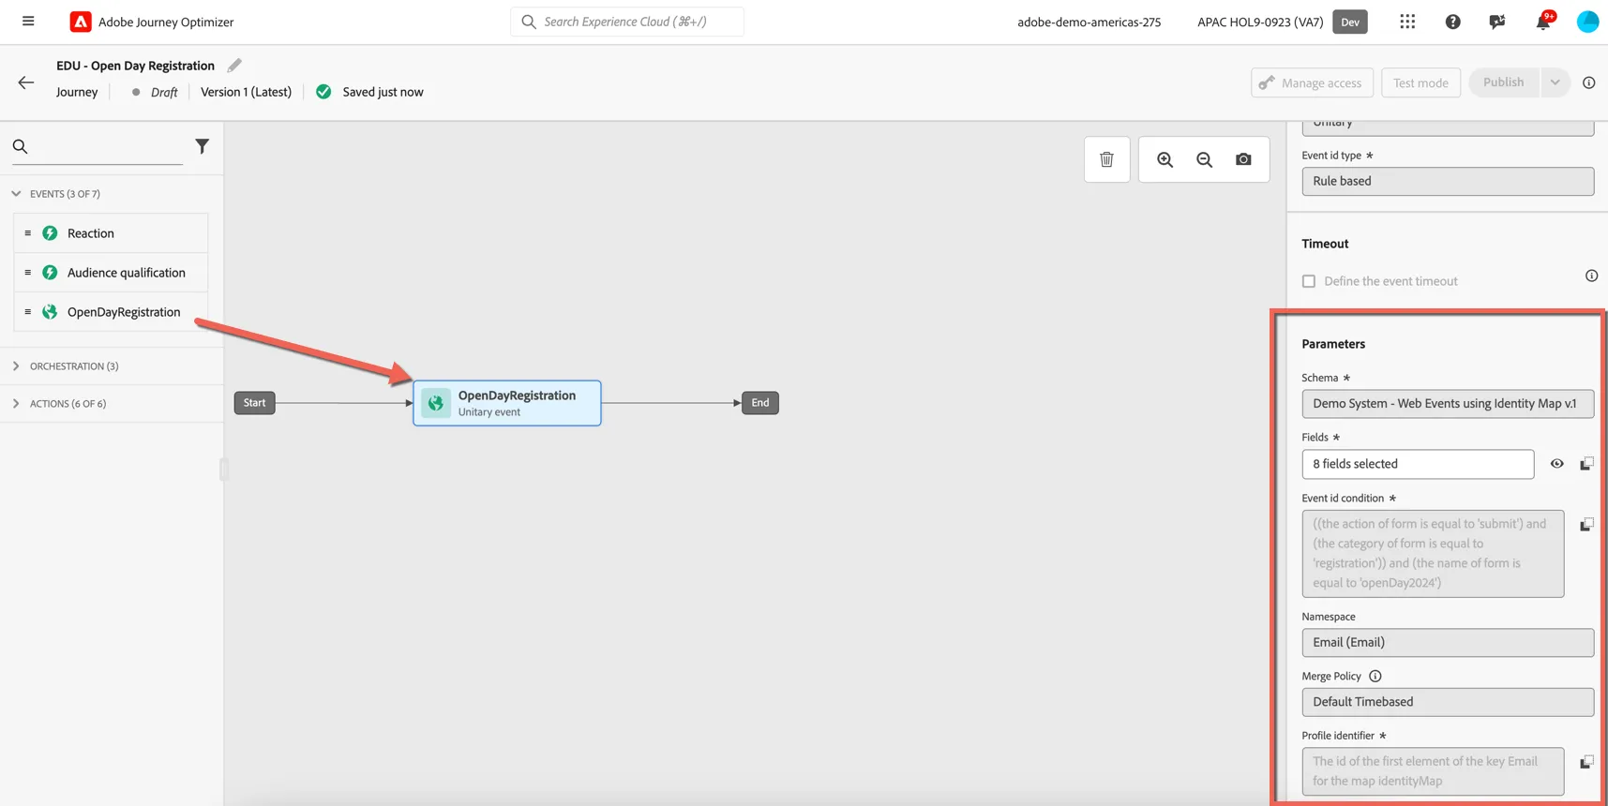Open the Schema dropdown
The width and height of the screenshot is (1608, 806).
pos(1448,404)
